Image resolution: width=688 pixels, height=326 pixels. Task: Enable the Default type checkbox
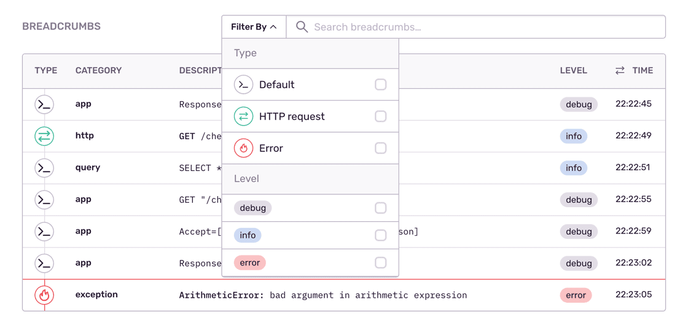coord(381,85)
